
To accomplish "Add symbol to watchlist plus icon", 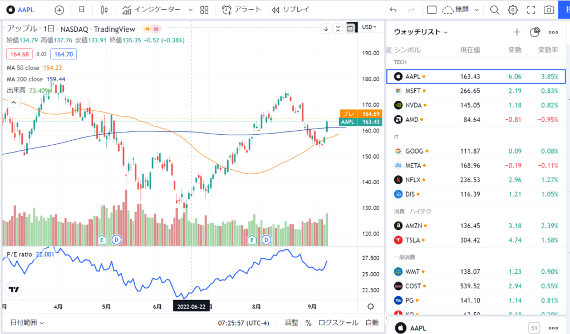I will pyautogui.click(x=517, y=32).
